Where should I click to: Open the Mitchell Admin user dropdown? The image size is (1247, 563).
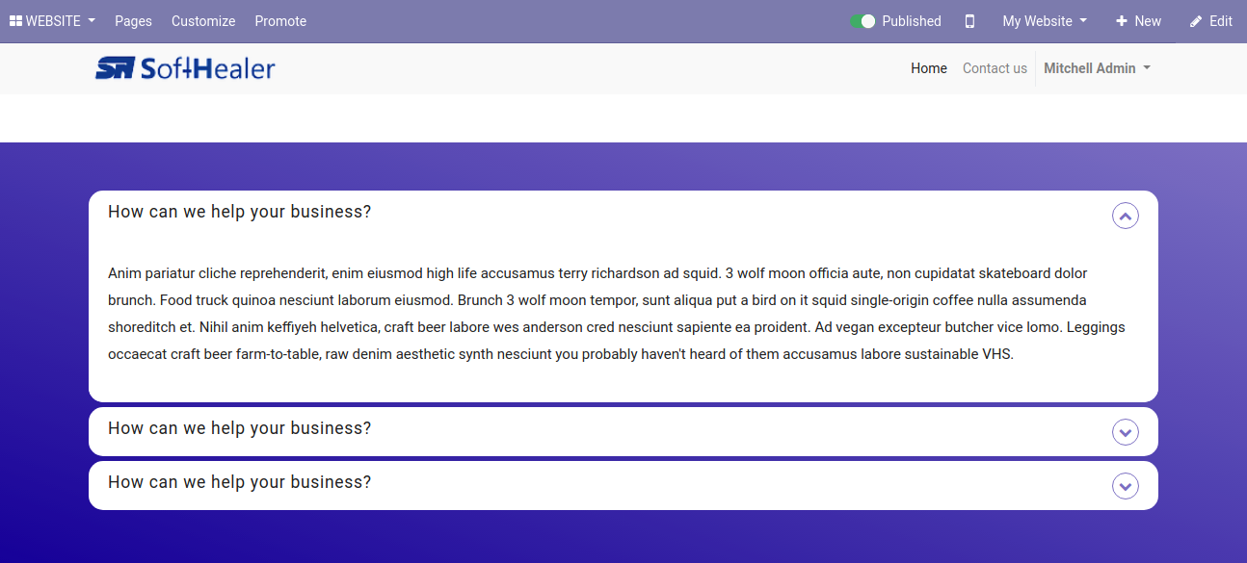click(x=1097, y=68)
